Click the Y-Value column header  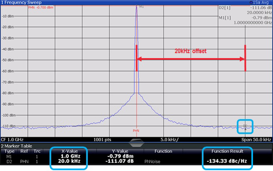120,151
